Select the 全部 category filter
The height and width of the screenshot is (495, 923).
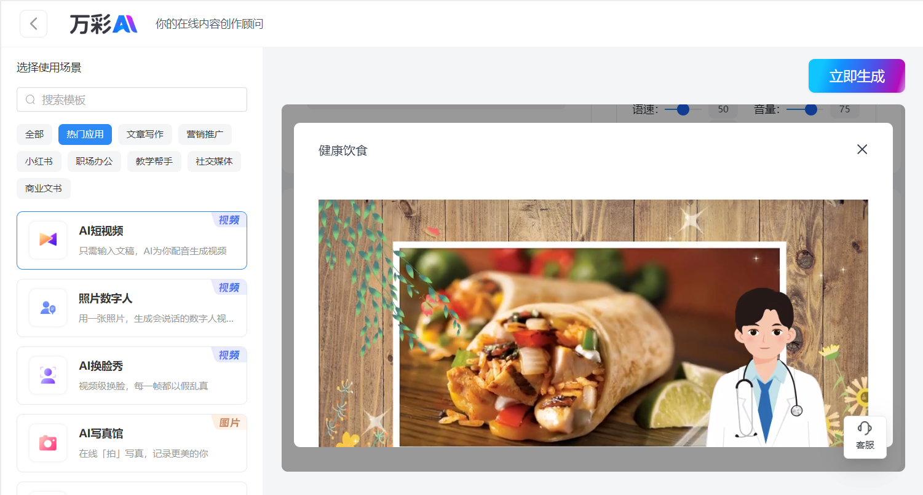pyautogui.click(x=34, y=134)
